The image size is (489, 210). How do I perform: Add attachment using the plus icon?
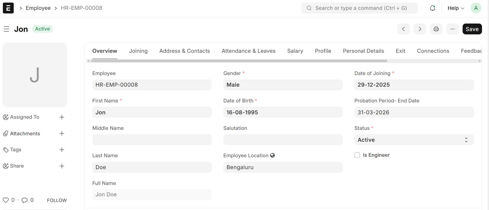point(62,133)
